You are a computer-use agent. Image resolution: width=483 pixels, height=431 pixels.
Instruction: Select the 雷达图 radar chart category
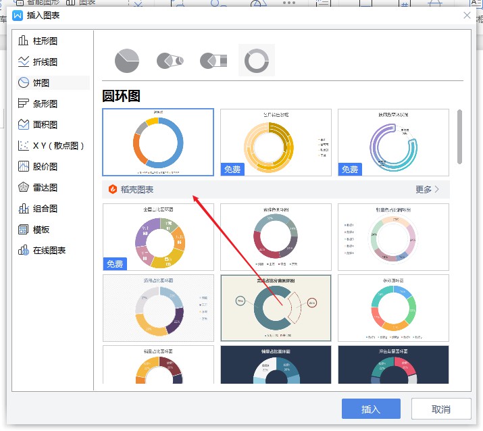pos(53,188)
